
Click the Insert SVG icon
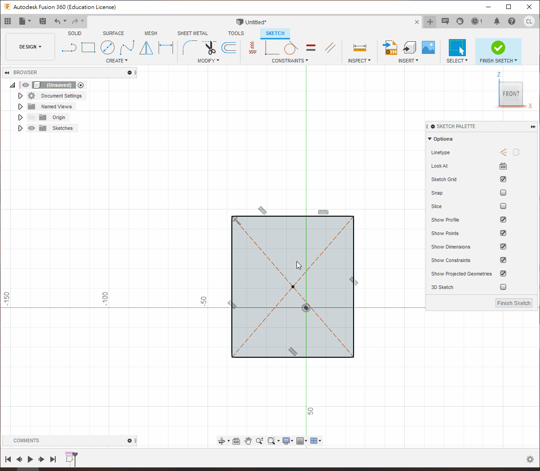390,48
